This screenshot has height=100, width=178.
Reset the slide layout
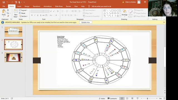pos(22,13)
